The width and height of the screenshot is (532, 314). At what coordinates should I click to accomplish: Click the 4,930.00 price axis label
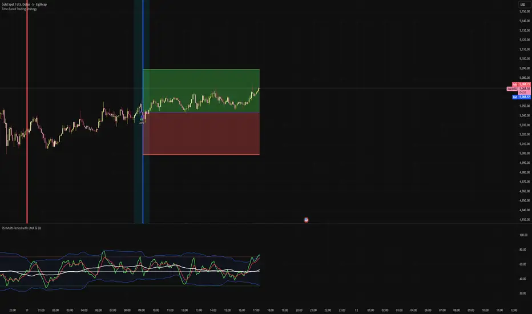pyautogui.click(x=525, y=219)
